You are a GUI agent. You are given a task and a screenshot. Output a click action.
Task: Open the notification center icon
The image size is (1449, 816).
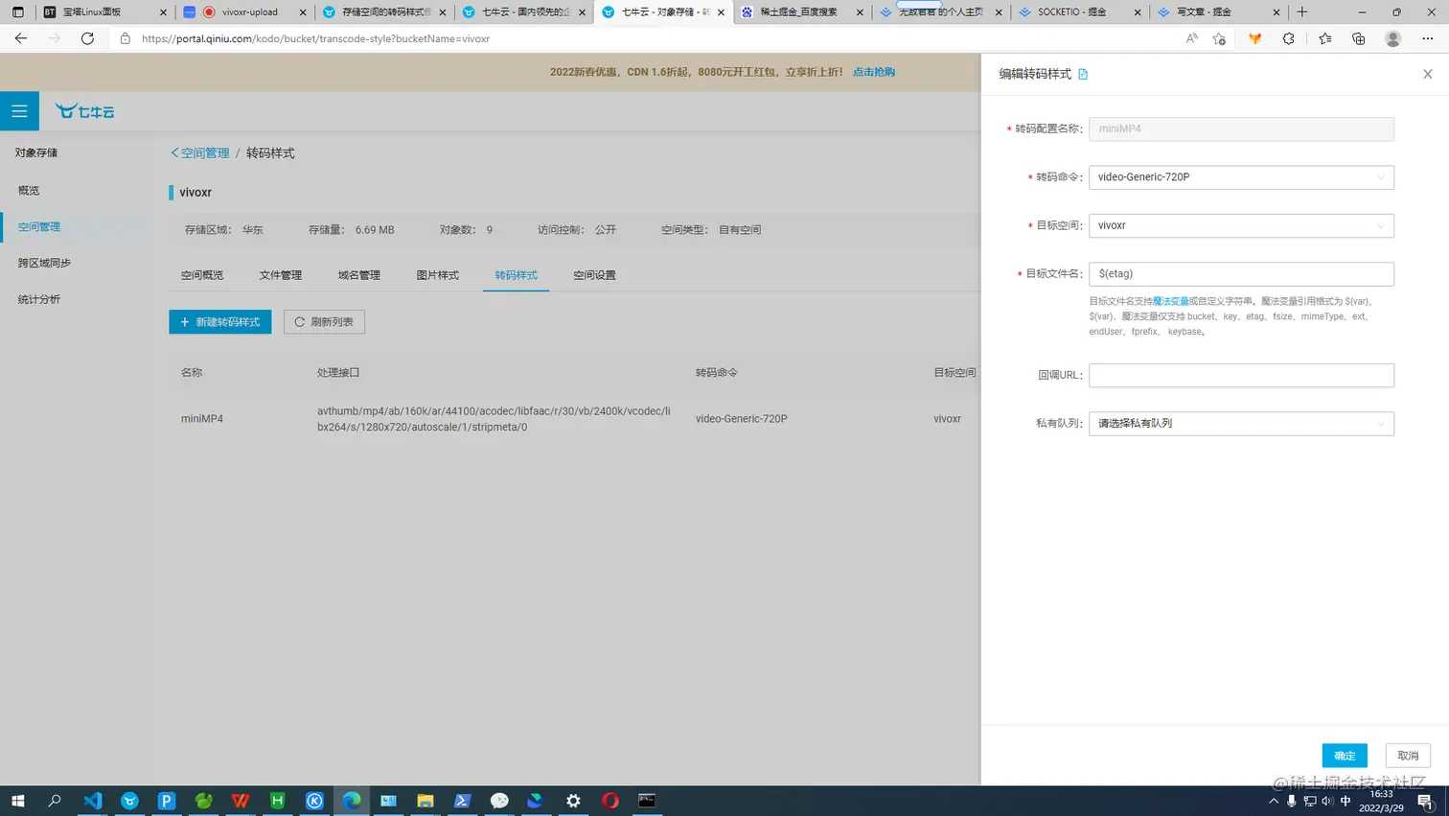coord(1425,802)
